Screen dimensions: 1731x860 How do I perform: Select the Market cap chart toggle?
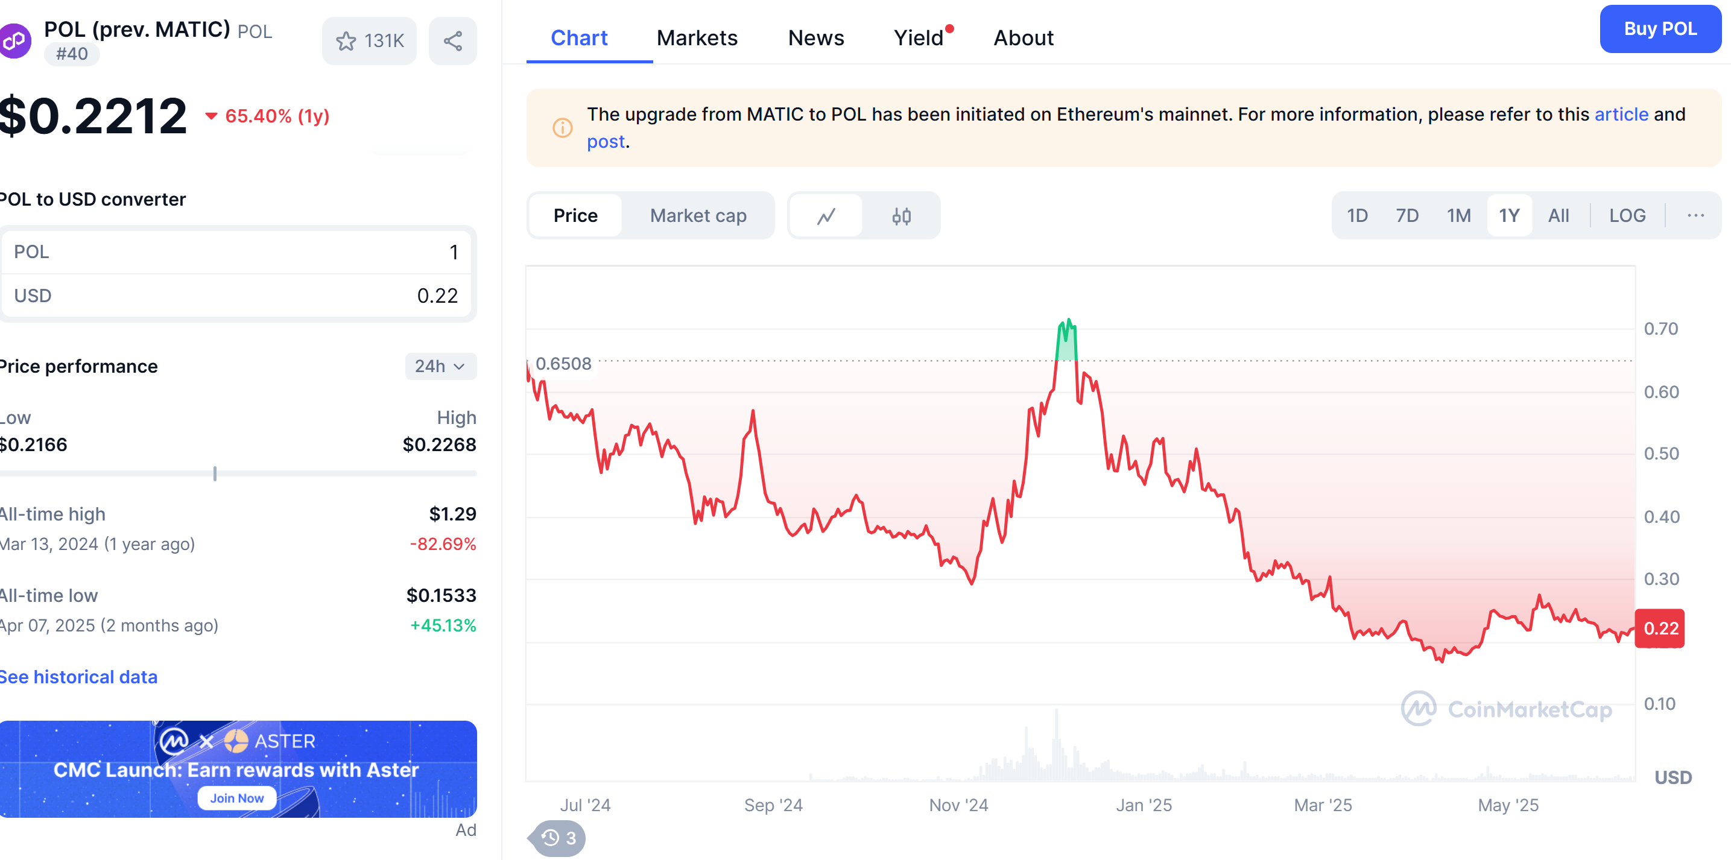[697, 216]
